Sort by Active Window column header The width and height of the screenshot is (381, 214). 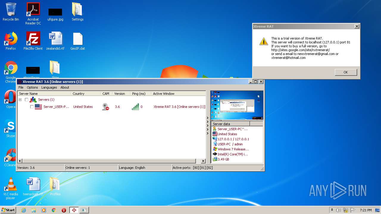click(x=178, y=93)
